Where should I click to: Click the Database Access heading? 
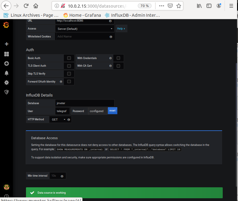click(44, 138)
